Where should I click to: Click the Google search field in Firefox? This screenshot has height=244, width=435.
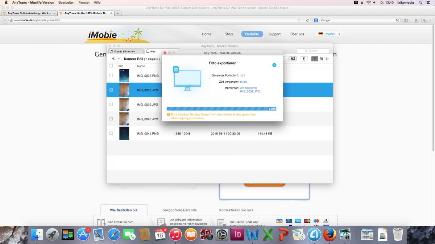(357, 20)
